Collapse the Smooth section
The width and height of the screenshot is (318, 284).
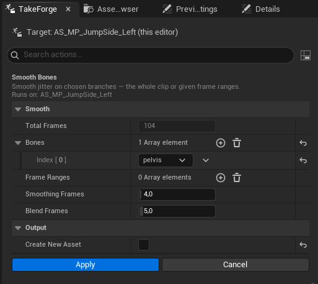pyautogui.click(x=18, y=109)
